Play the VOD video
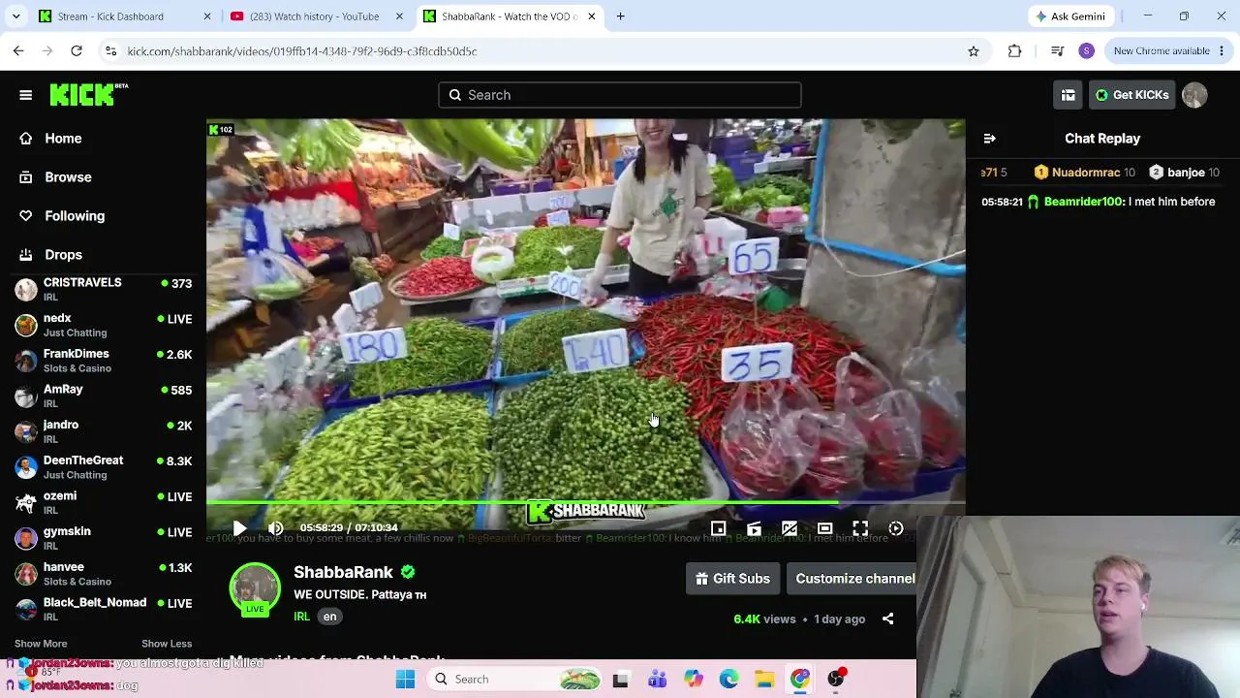Screen dimensions: 1240x698 (239, 528)
